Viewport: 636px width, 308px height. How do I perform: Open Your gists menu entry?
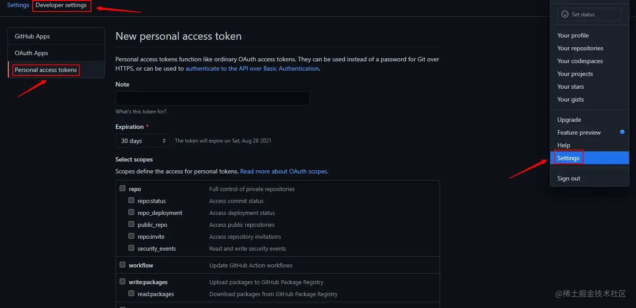(590, 99)
